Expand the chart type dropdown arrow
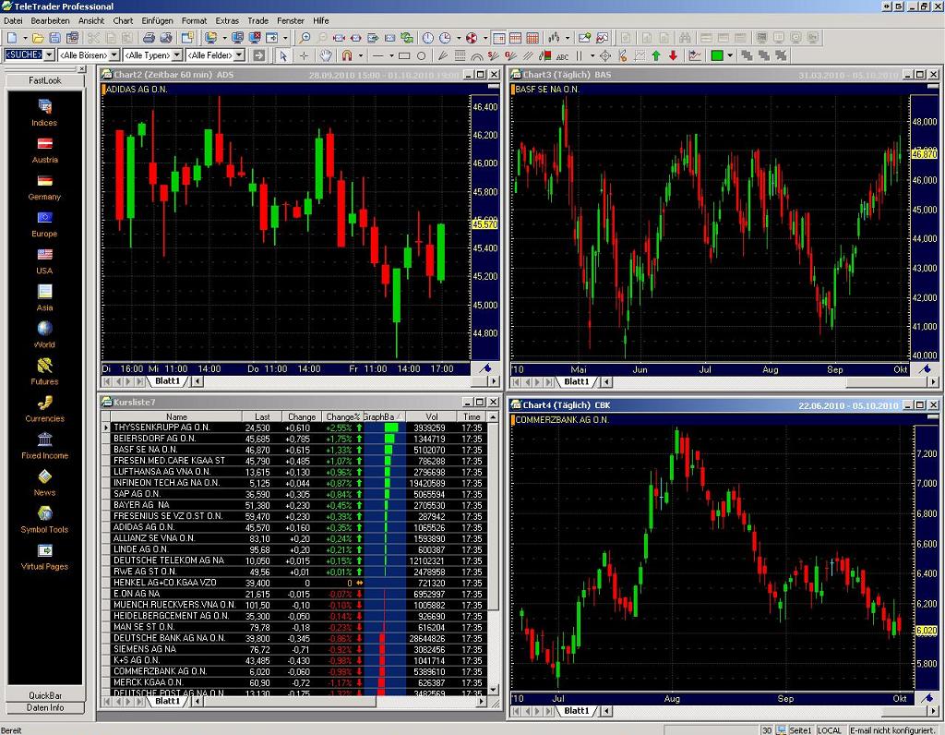The image size is (945, 735). [x=568, y=38]
